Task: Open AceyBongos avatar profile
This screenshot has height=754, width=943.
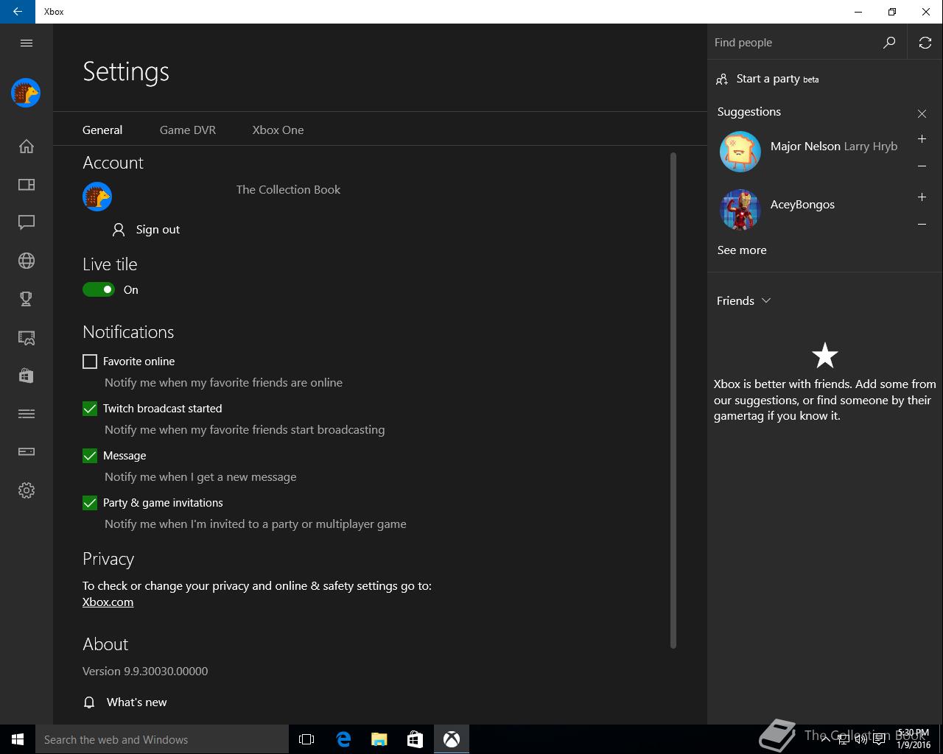Action: [740, 210]
